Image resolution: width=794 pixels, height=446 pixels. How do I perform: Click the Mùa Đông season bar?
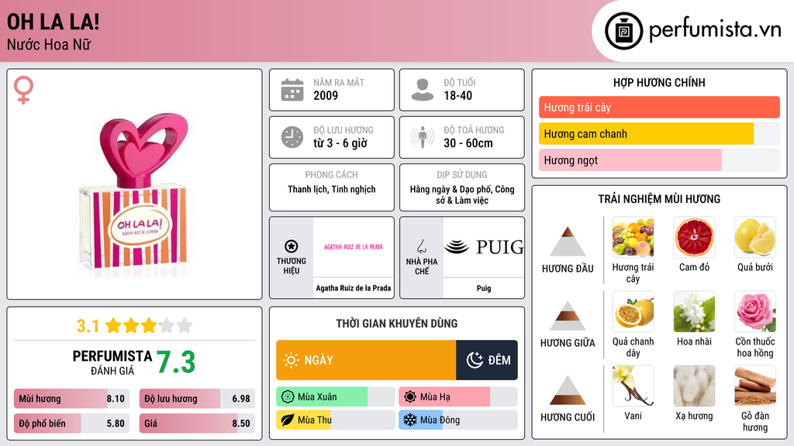coord(457,420)
